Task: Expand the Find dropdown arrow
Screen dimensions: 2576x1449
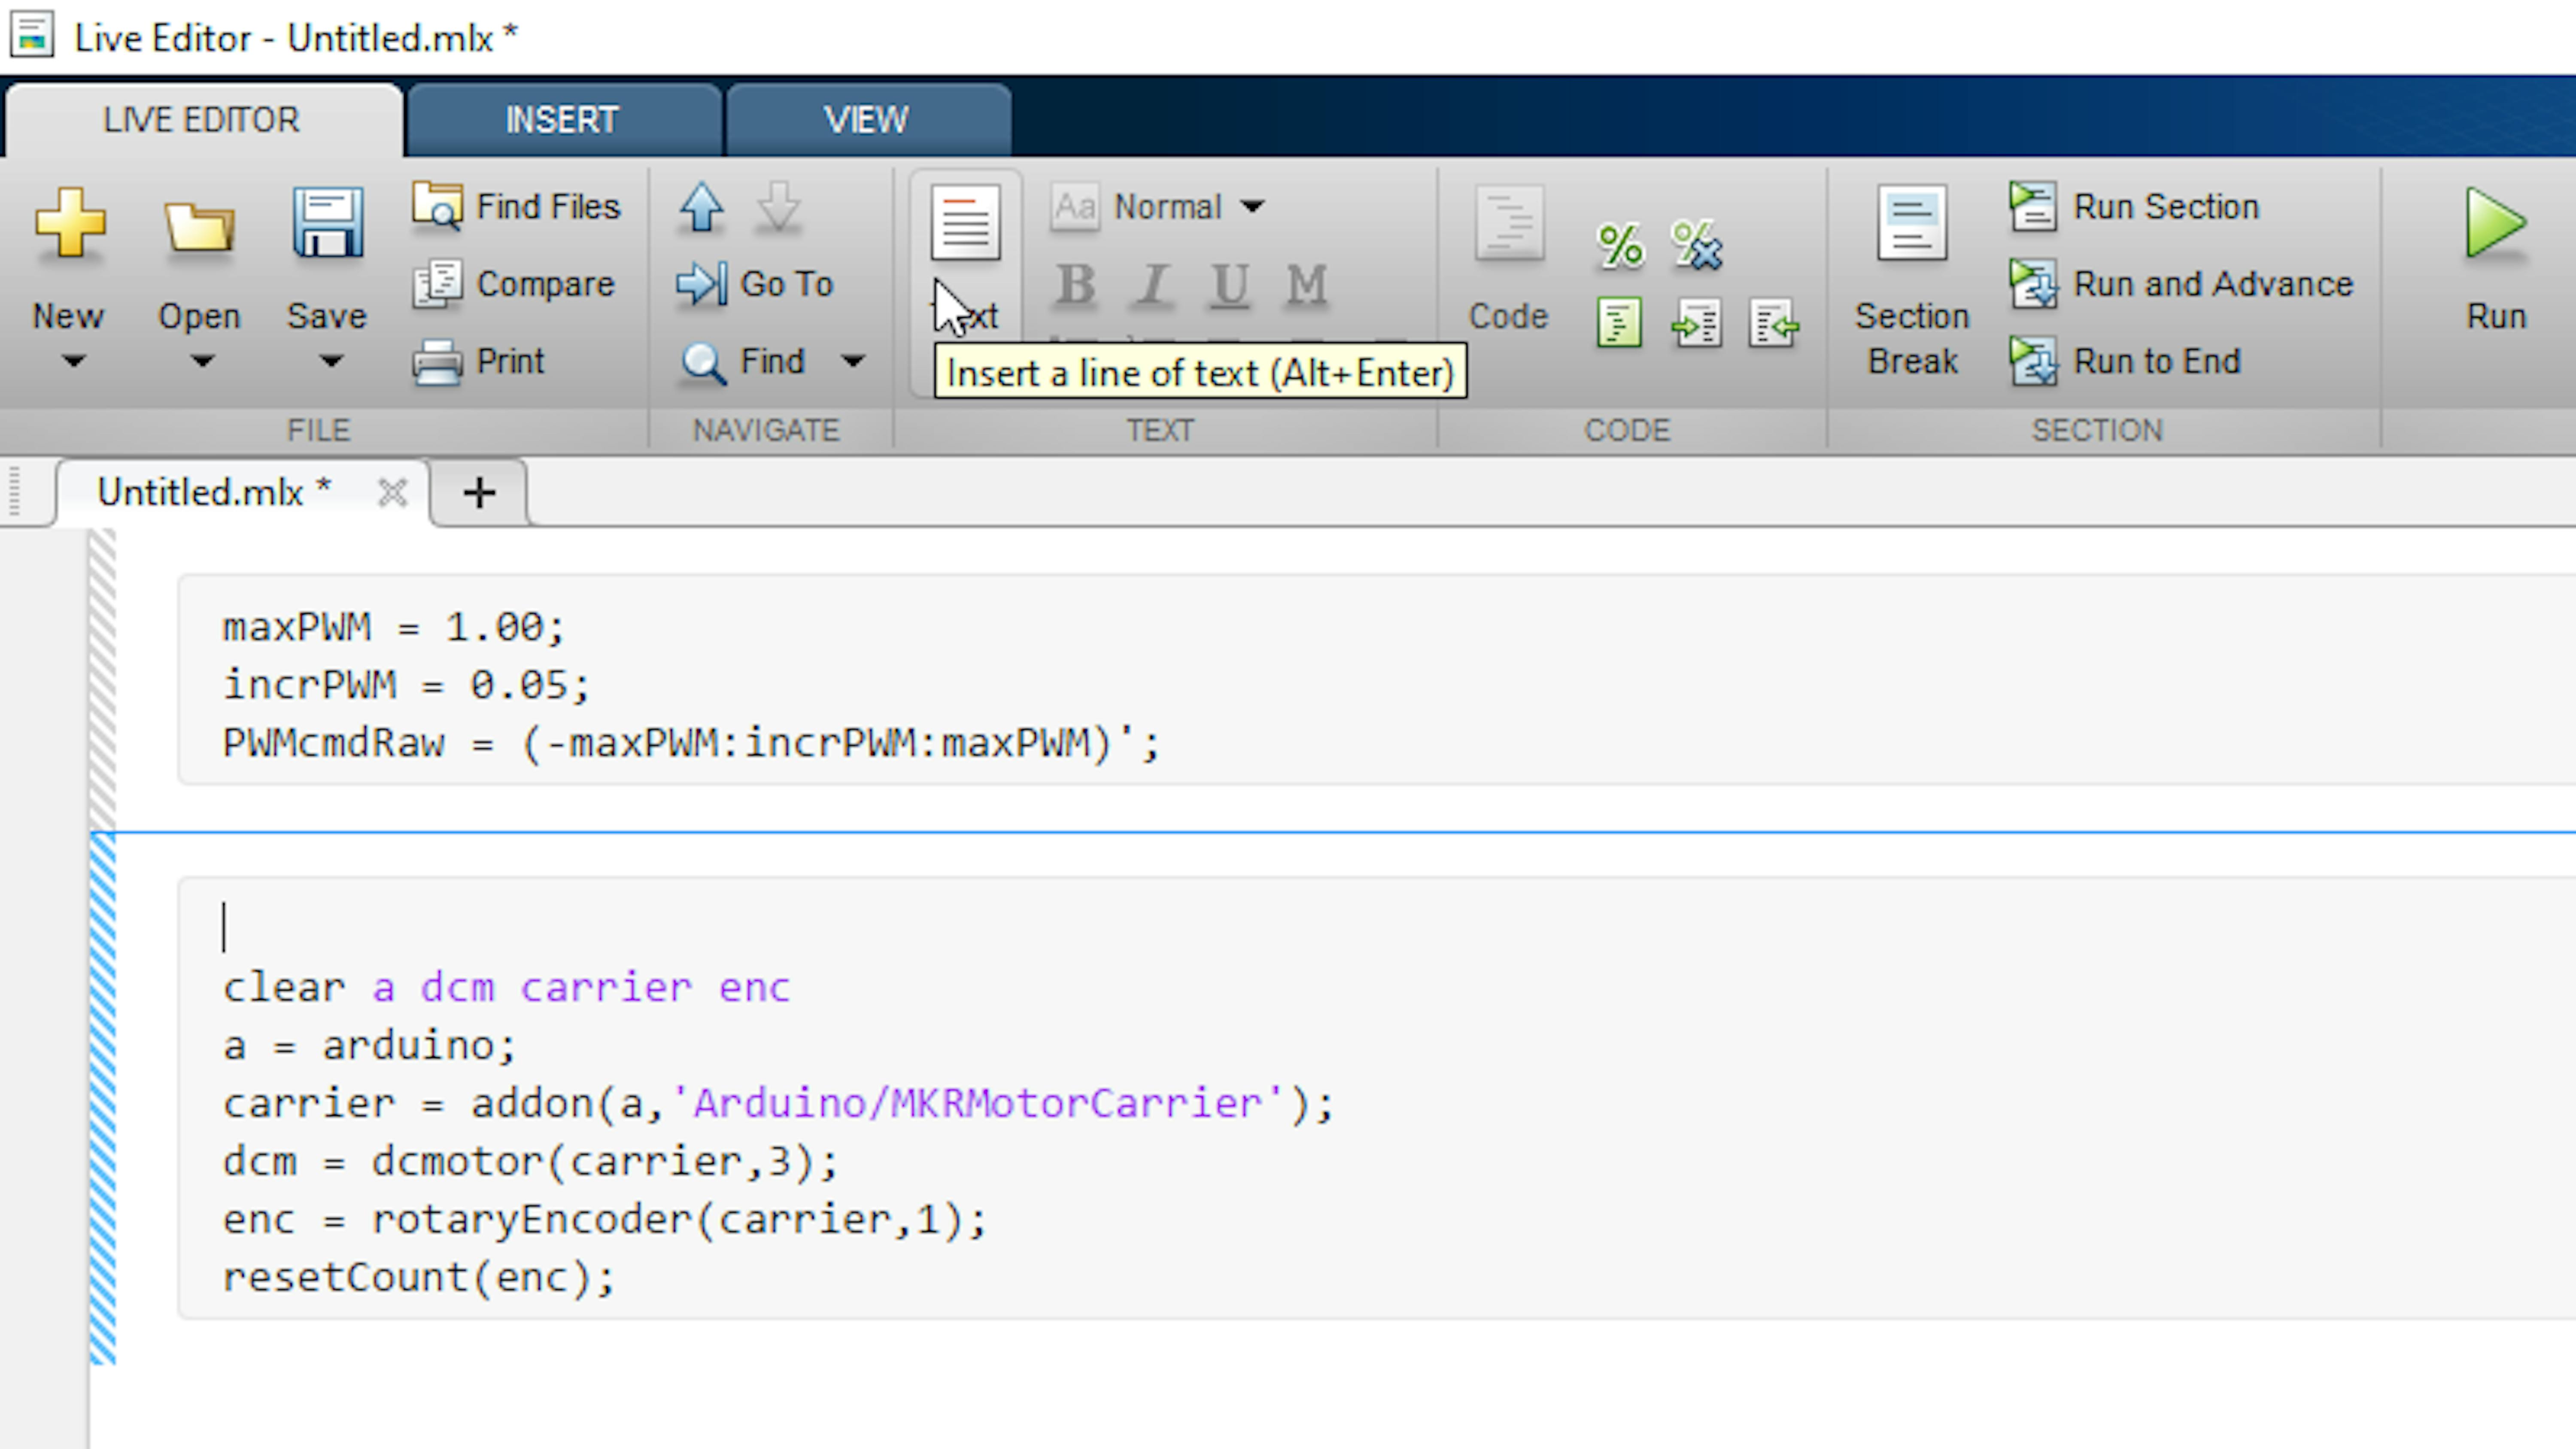Action: tap(853, 361)
